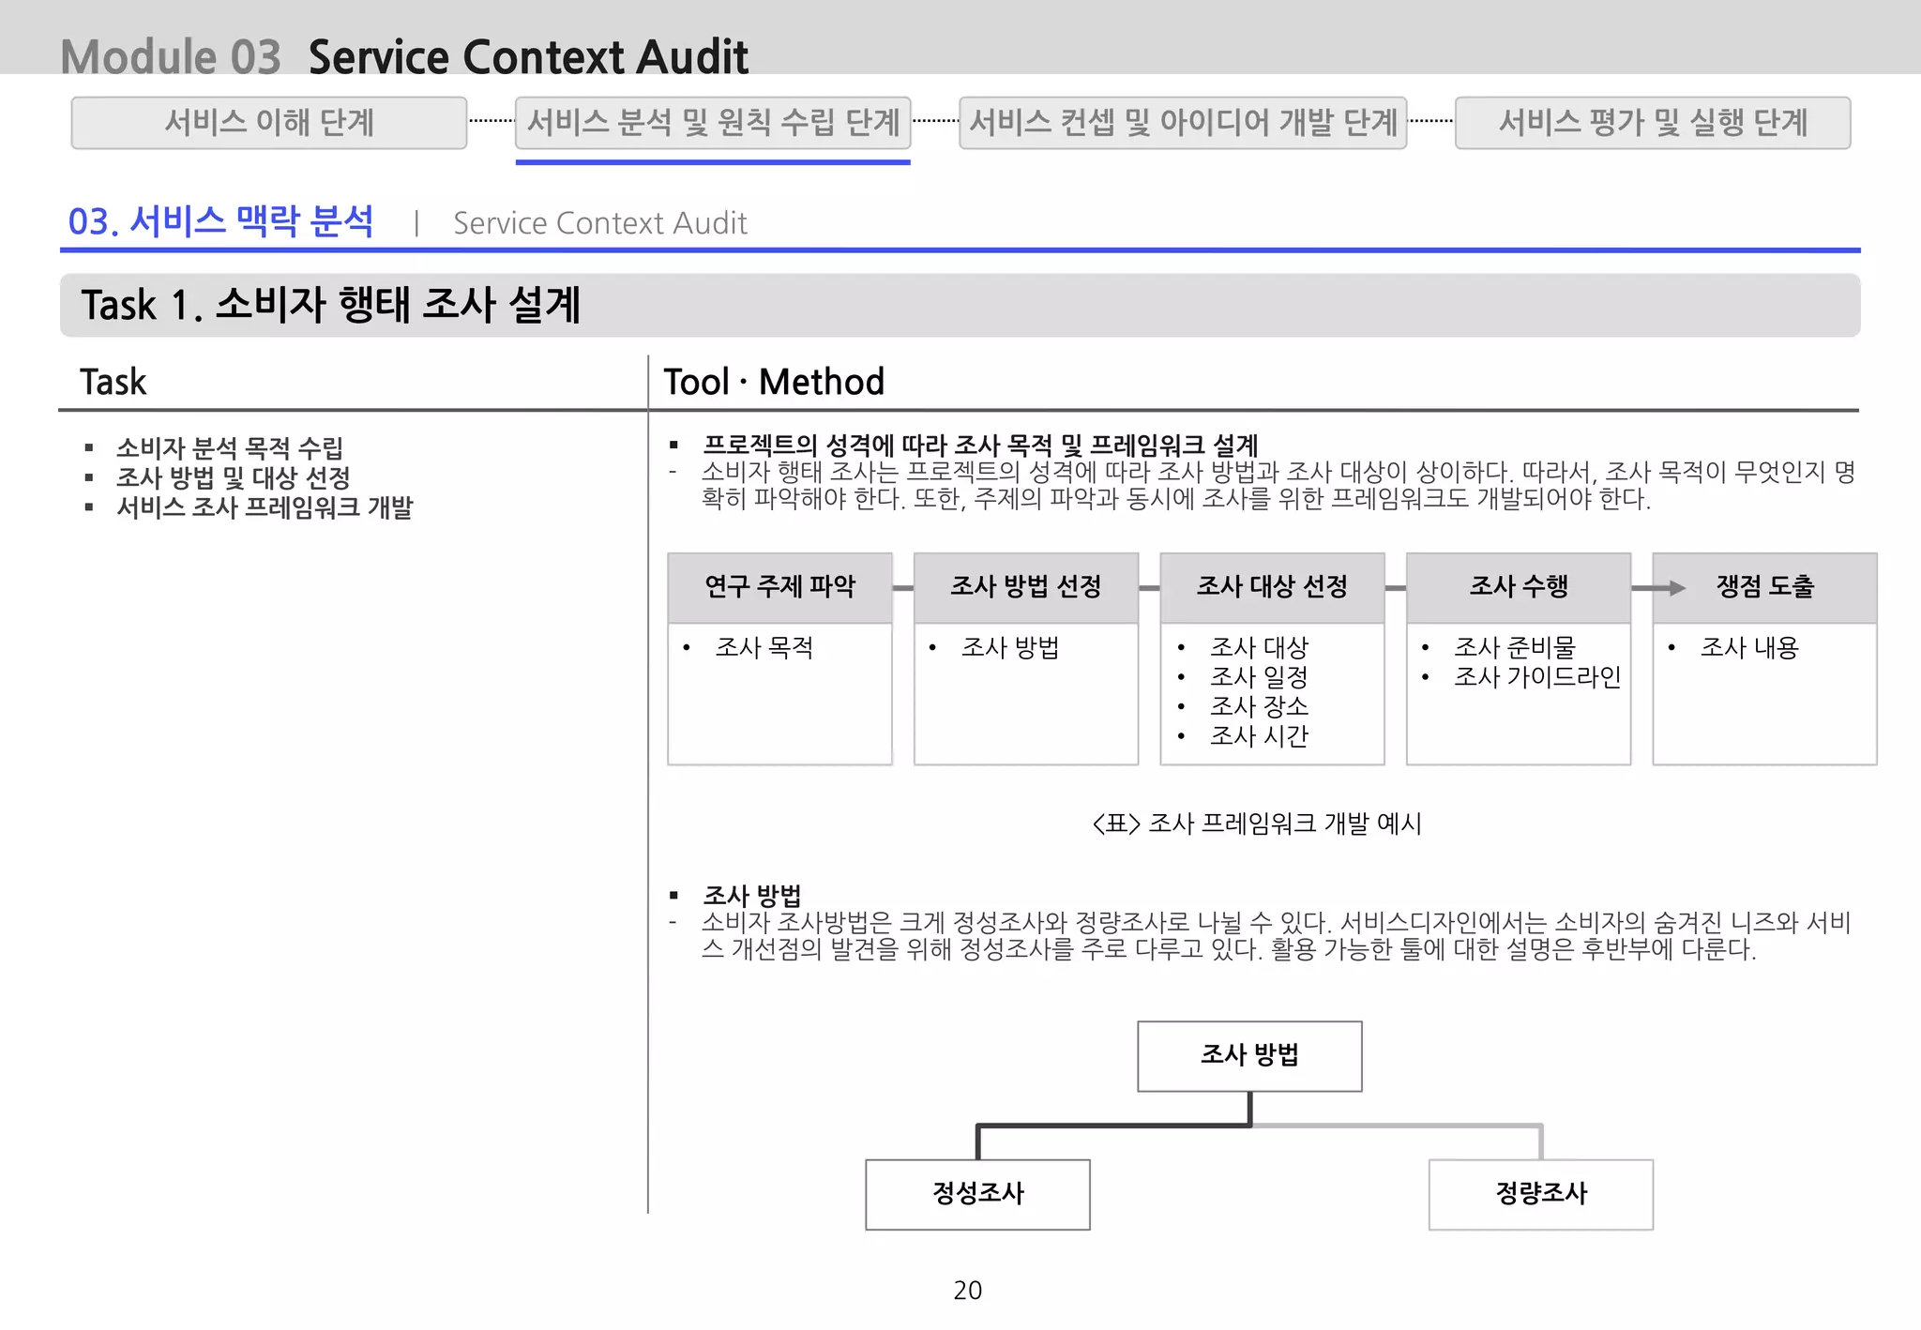Select the 서비스 이해 단계 stage tab
This screenshot has height=1330, width=1921.
269,123
